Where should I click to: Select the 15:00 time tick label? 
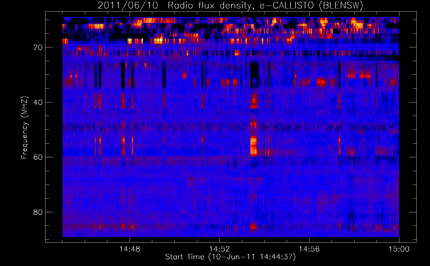399,249
